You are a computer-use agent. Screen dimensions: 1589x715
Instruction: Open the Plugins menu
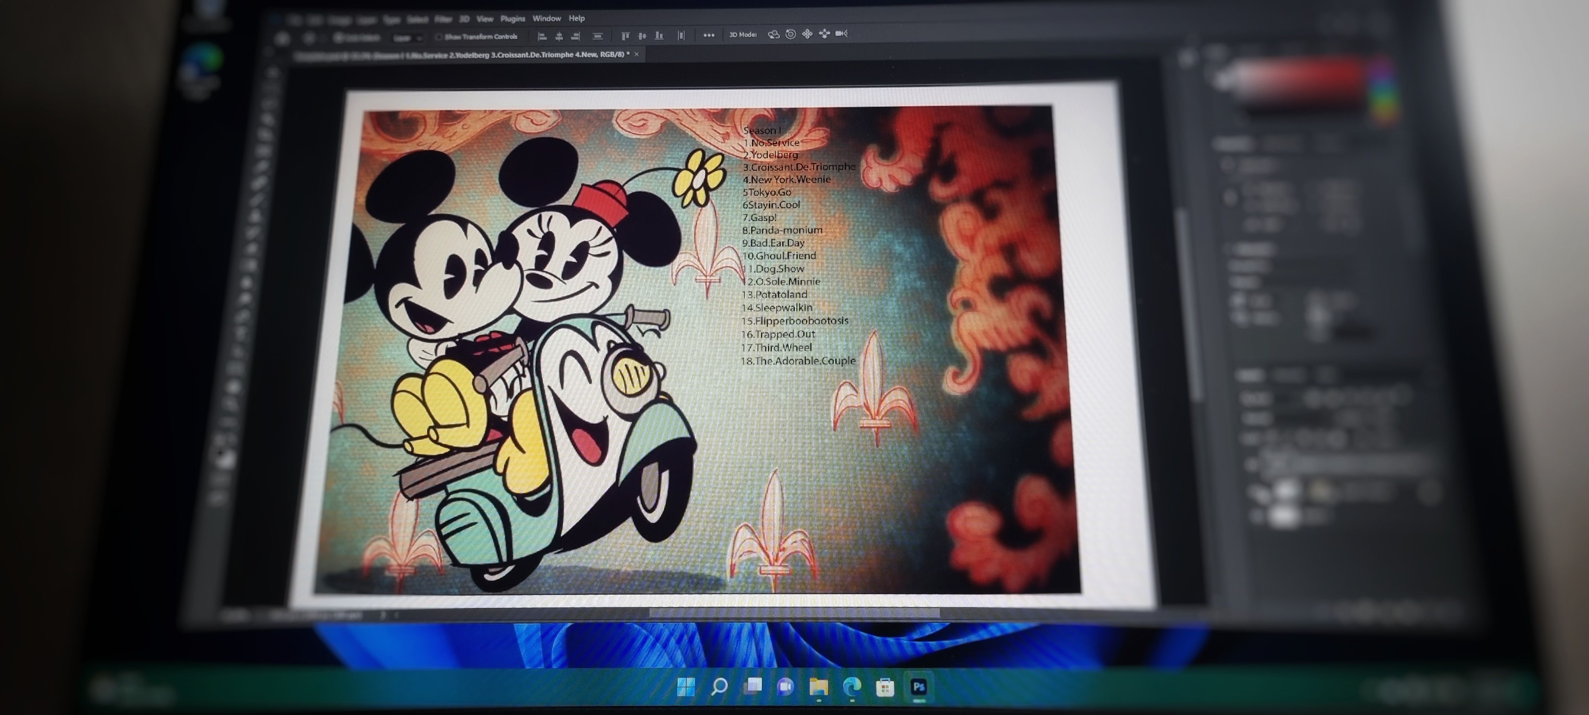512,19
